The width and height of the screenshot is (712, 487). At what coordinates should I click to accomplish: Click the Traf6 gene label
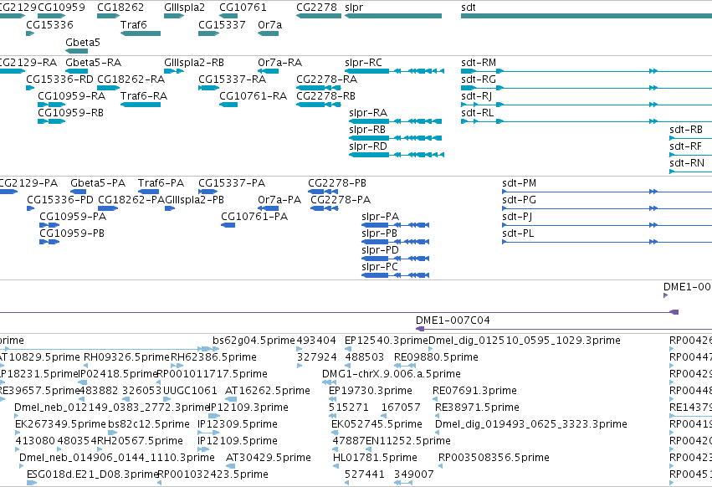134,24
